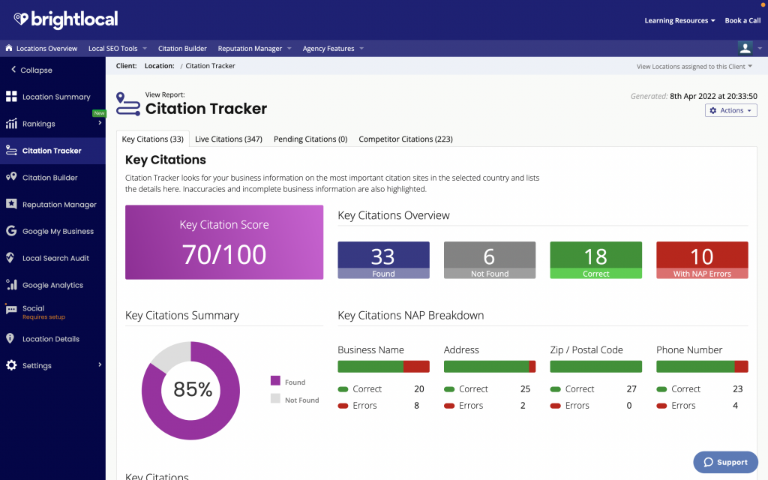Expand the Actions dropdown
Image resolution: width=768 pixels, height=480 pixels.
pyautogui.click(x=730, y=109)
